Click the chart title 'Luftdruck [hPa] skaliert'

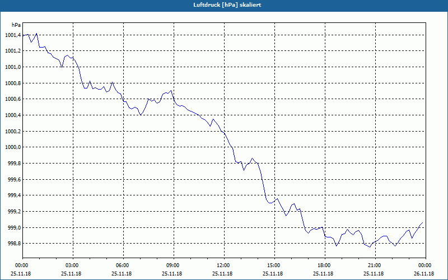[x=227, y=5]
